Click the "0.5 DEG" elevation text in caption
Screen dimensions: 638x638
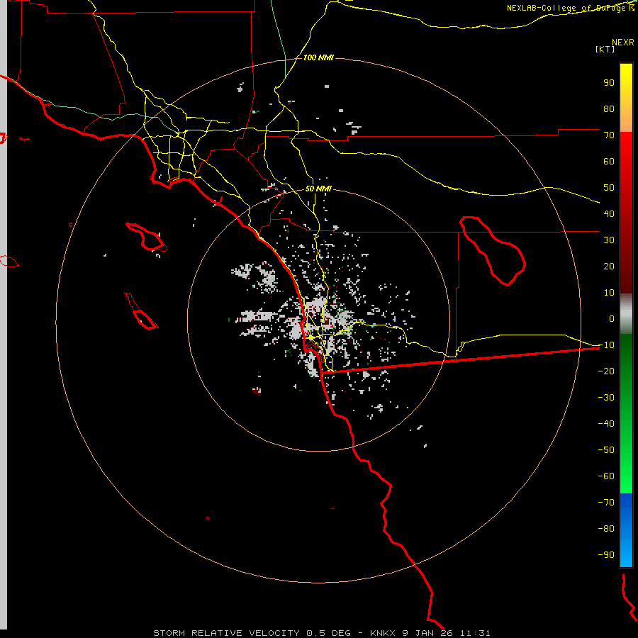[x=328, y=633]
